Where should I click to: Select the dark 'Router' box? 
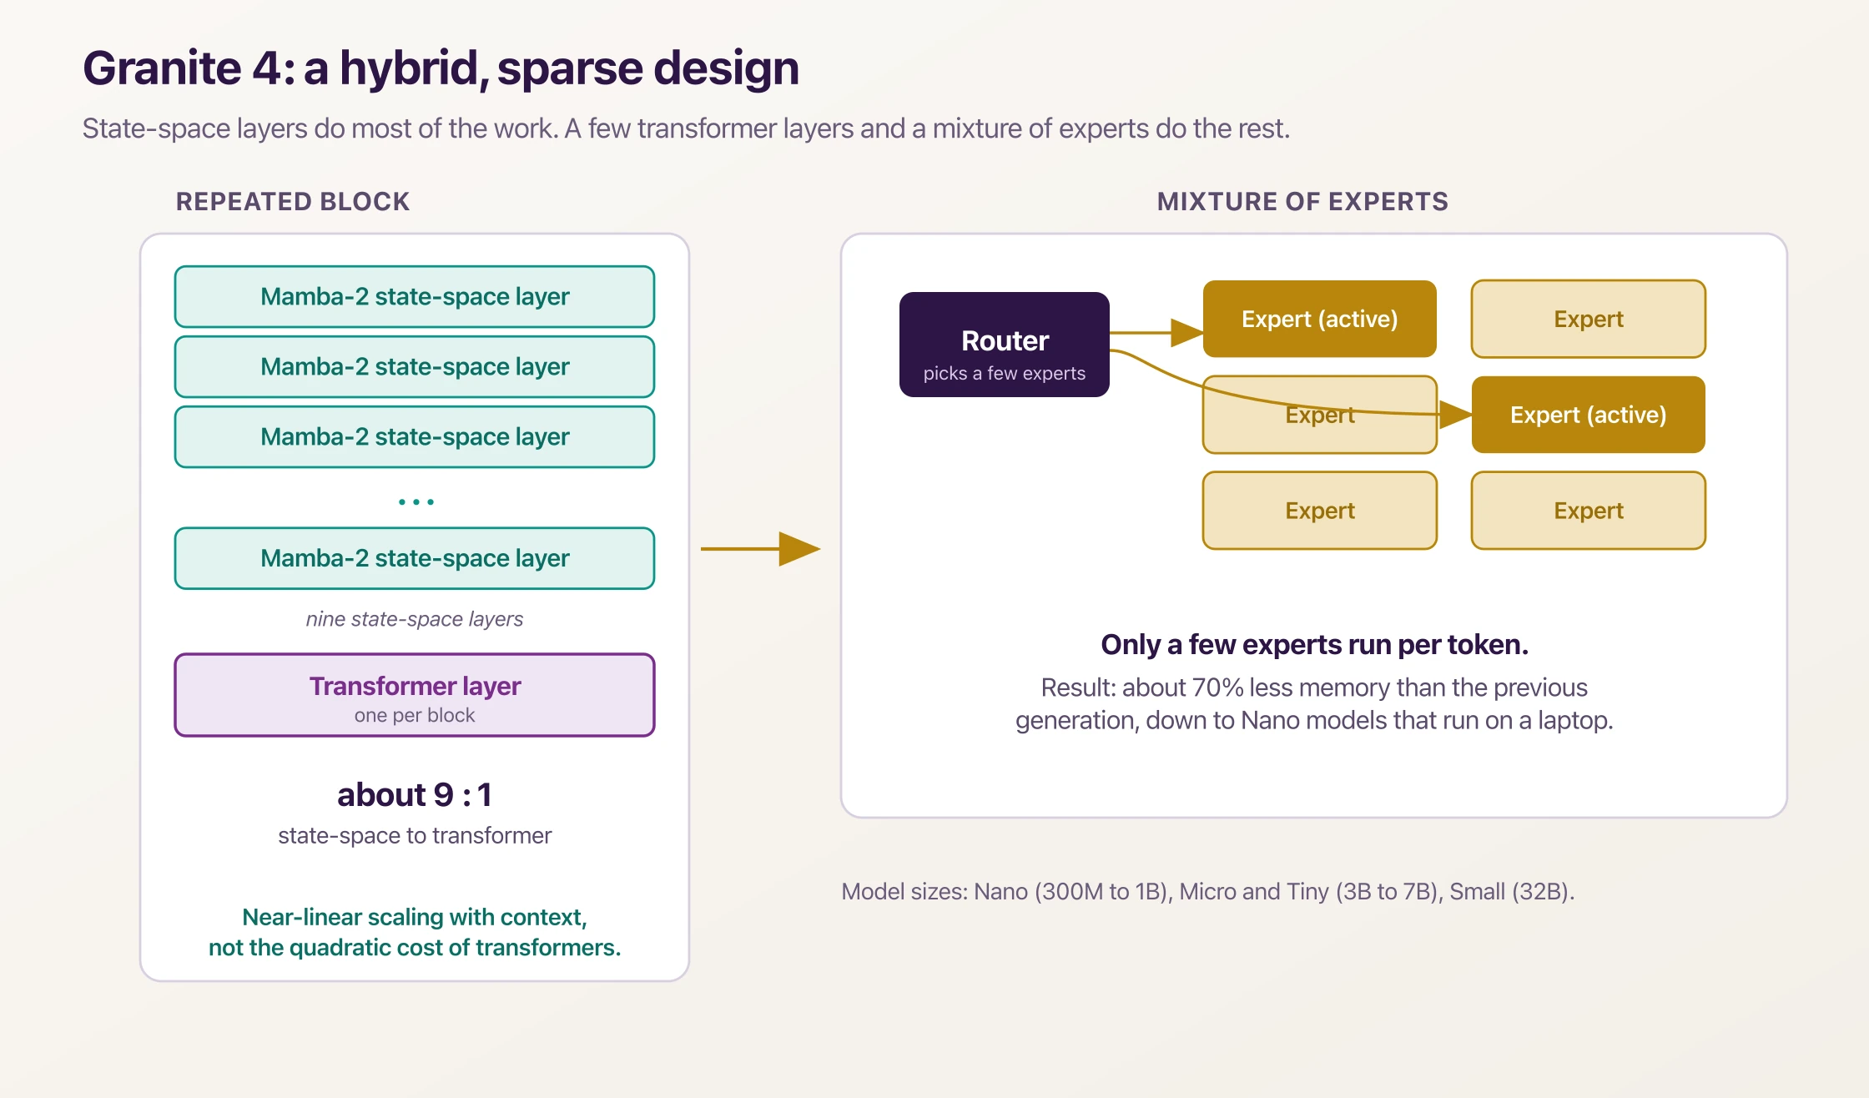(x=1005, y=345)
